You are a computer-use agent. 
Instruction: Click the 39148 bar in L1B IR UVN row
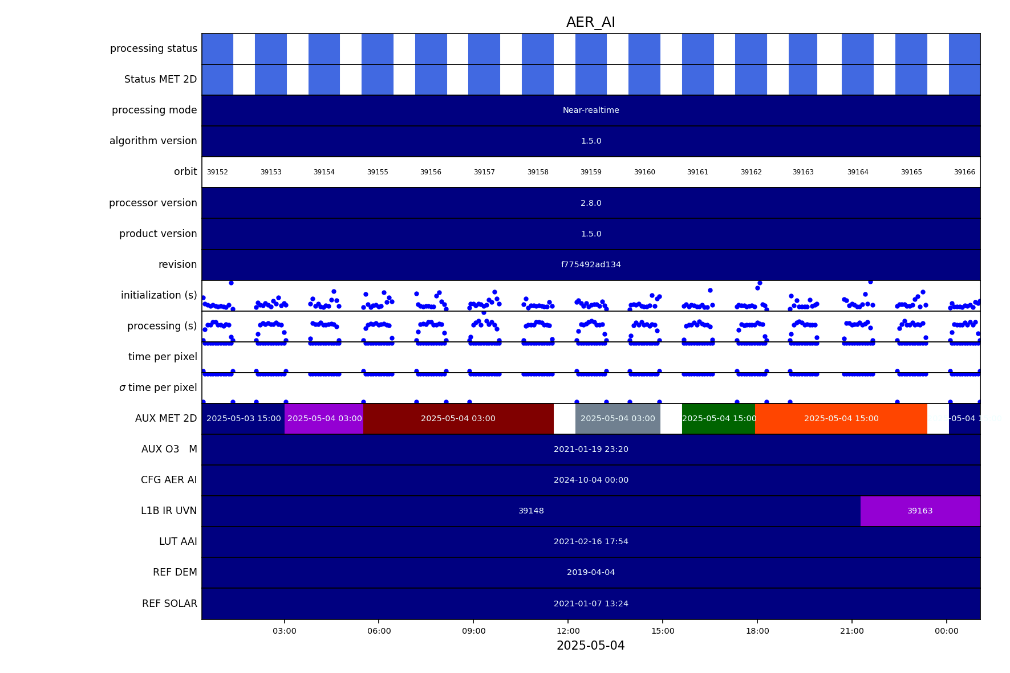(x=530, y=511)
